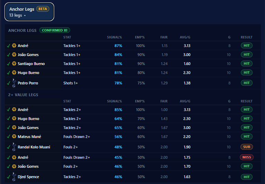The width and height of the screenshot is (265, 184).
Task: Select the player name Randal Kolo Muani
Action: click(x=34, y=147)
